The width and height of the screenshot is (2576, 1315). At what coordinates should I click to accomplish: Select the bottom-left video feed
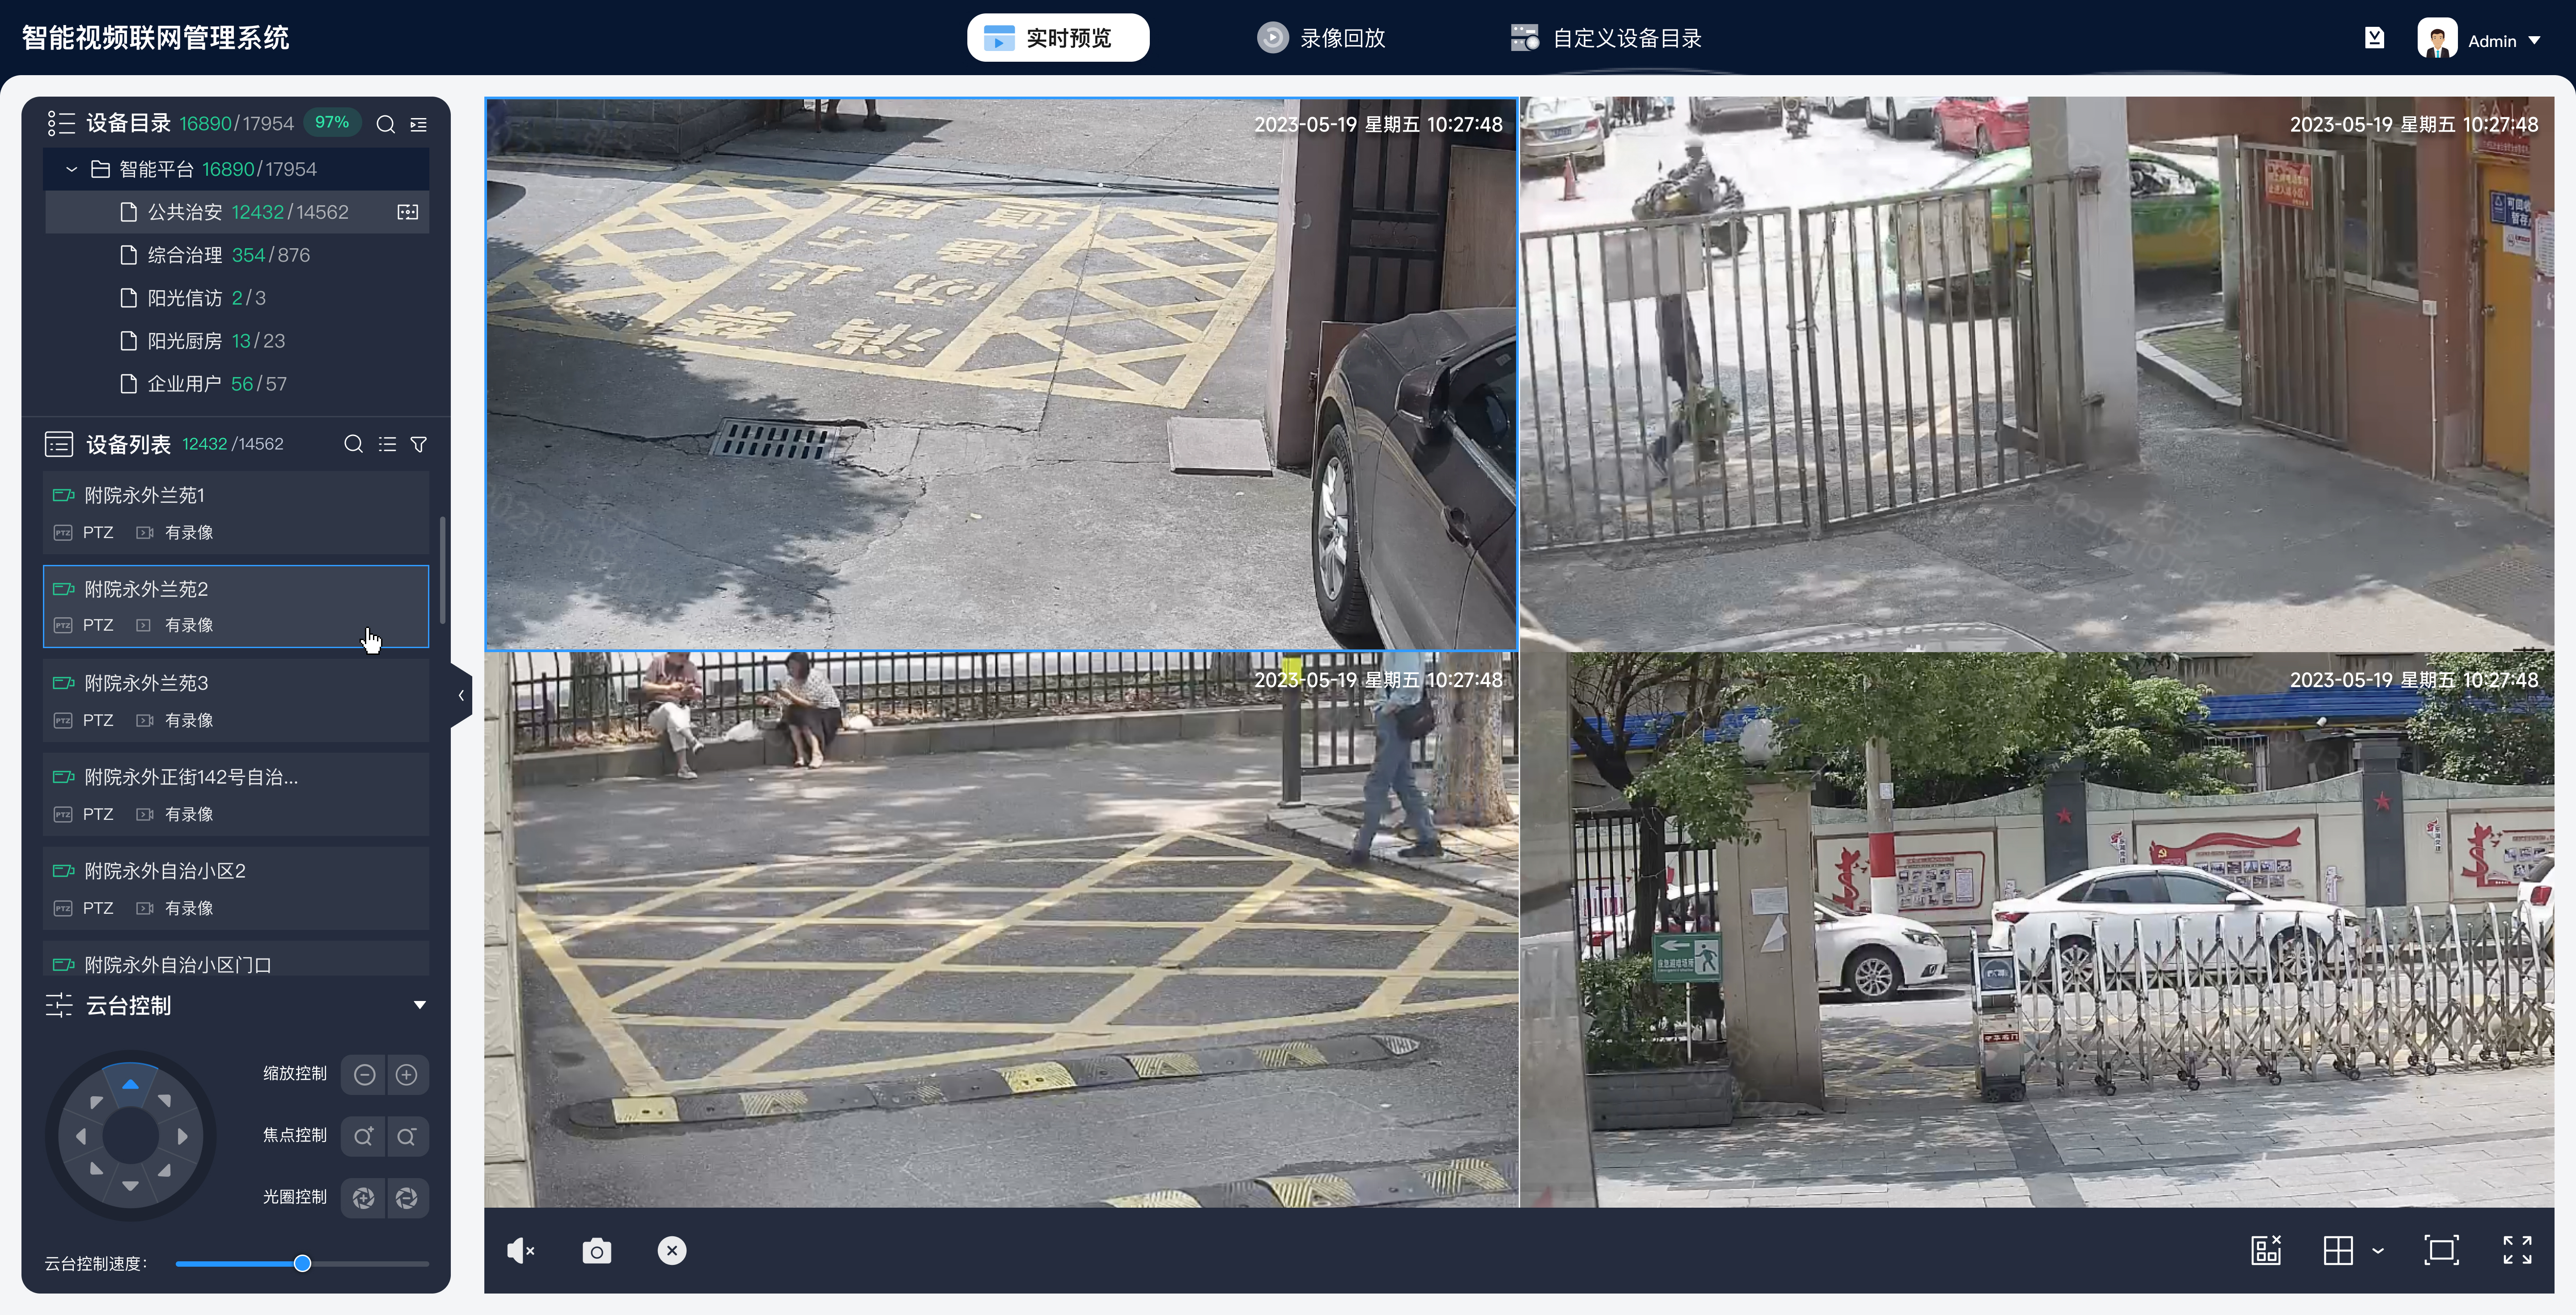point(1001,930)
